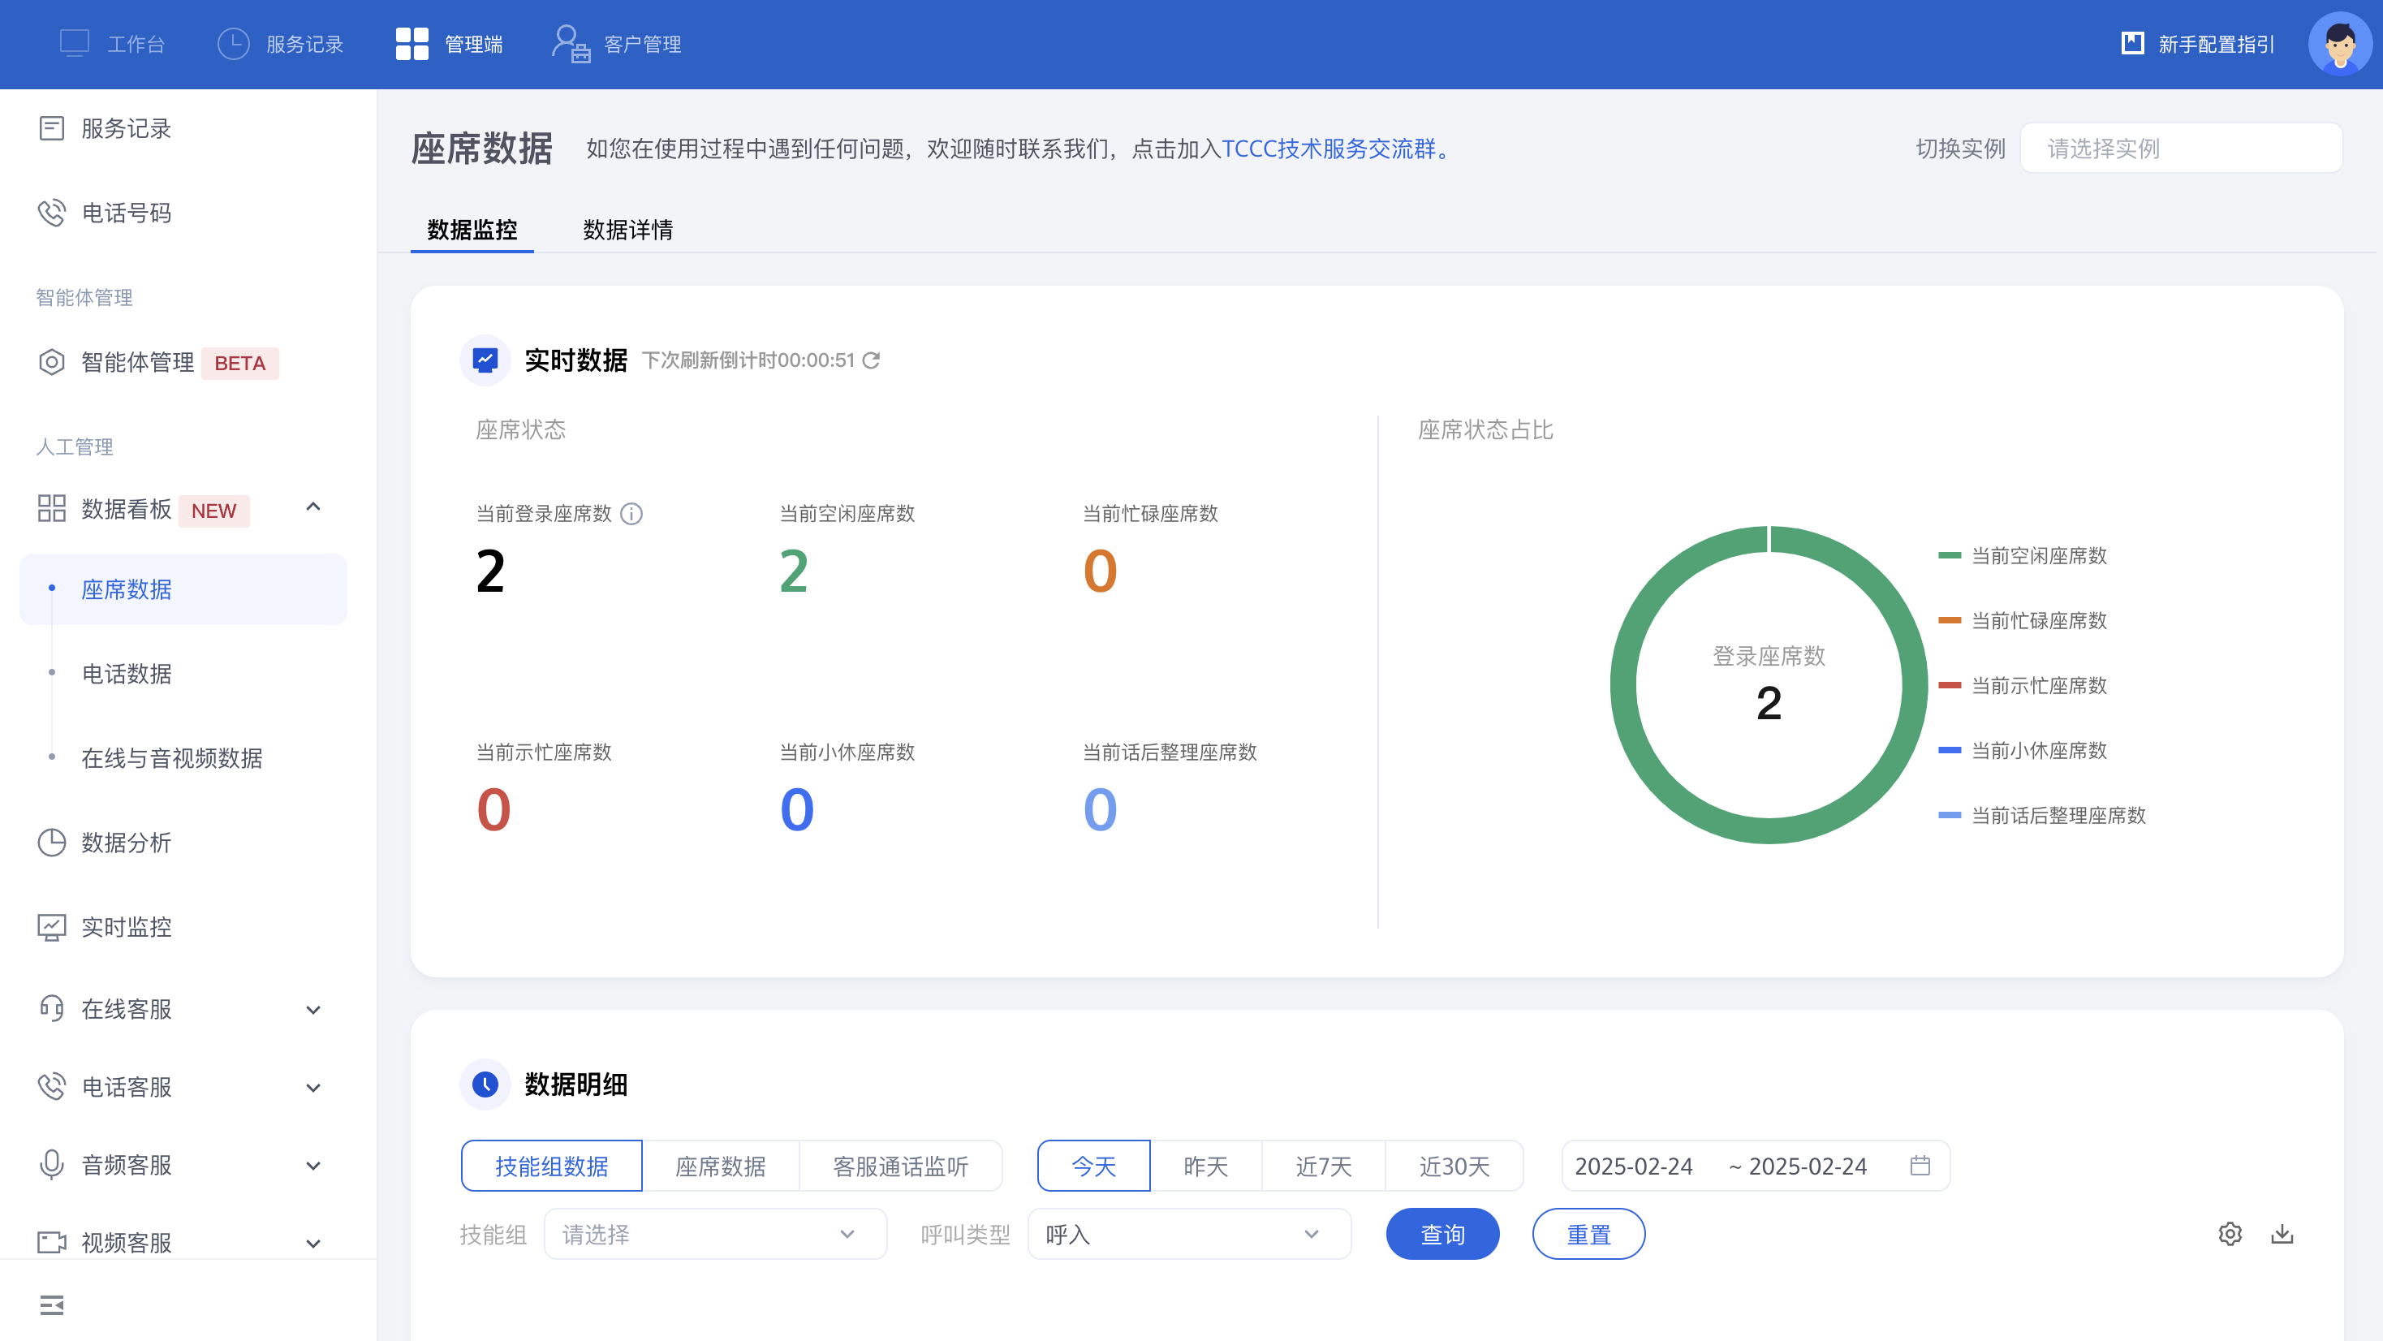This screenshot has height=1341, width=2383.
Task: Download the 数据明细 data export
Action: [x=2283, y=1234]
